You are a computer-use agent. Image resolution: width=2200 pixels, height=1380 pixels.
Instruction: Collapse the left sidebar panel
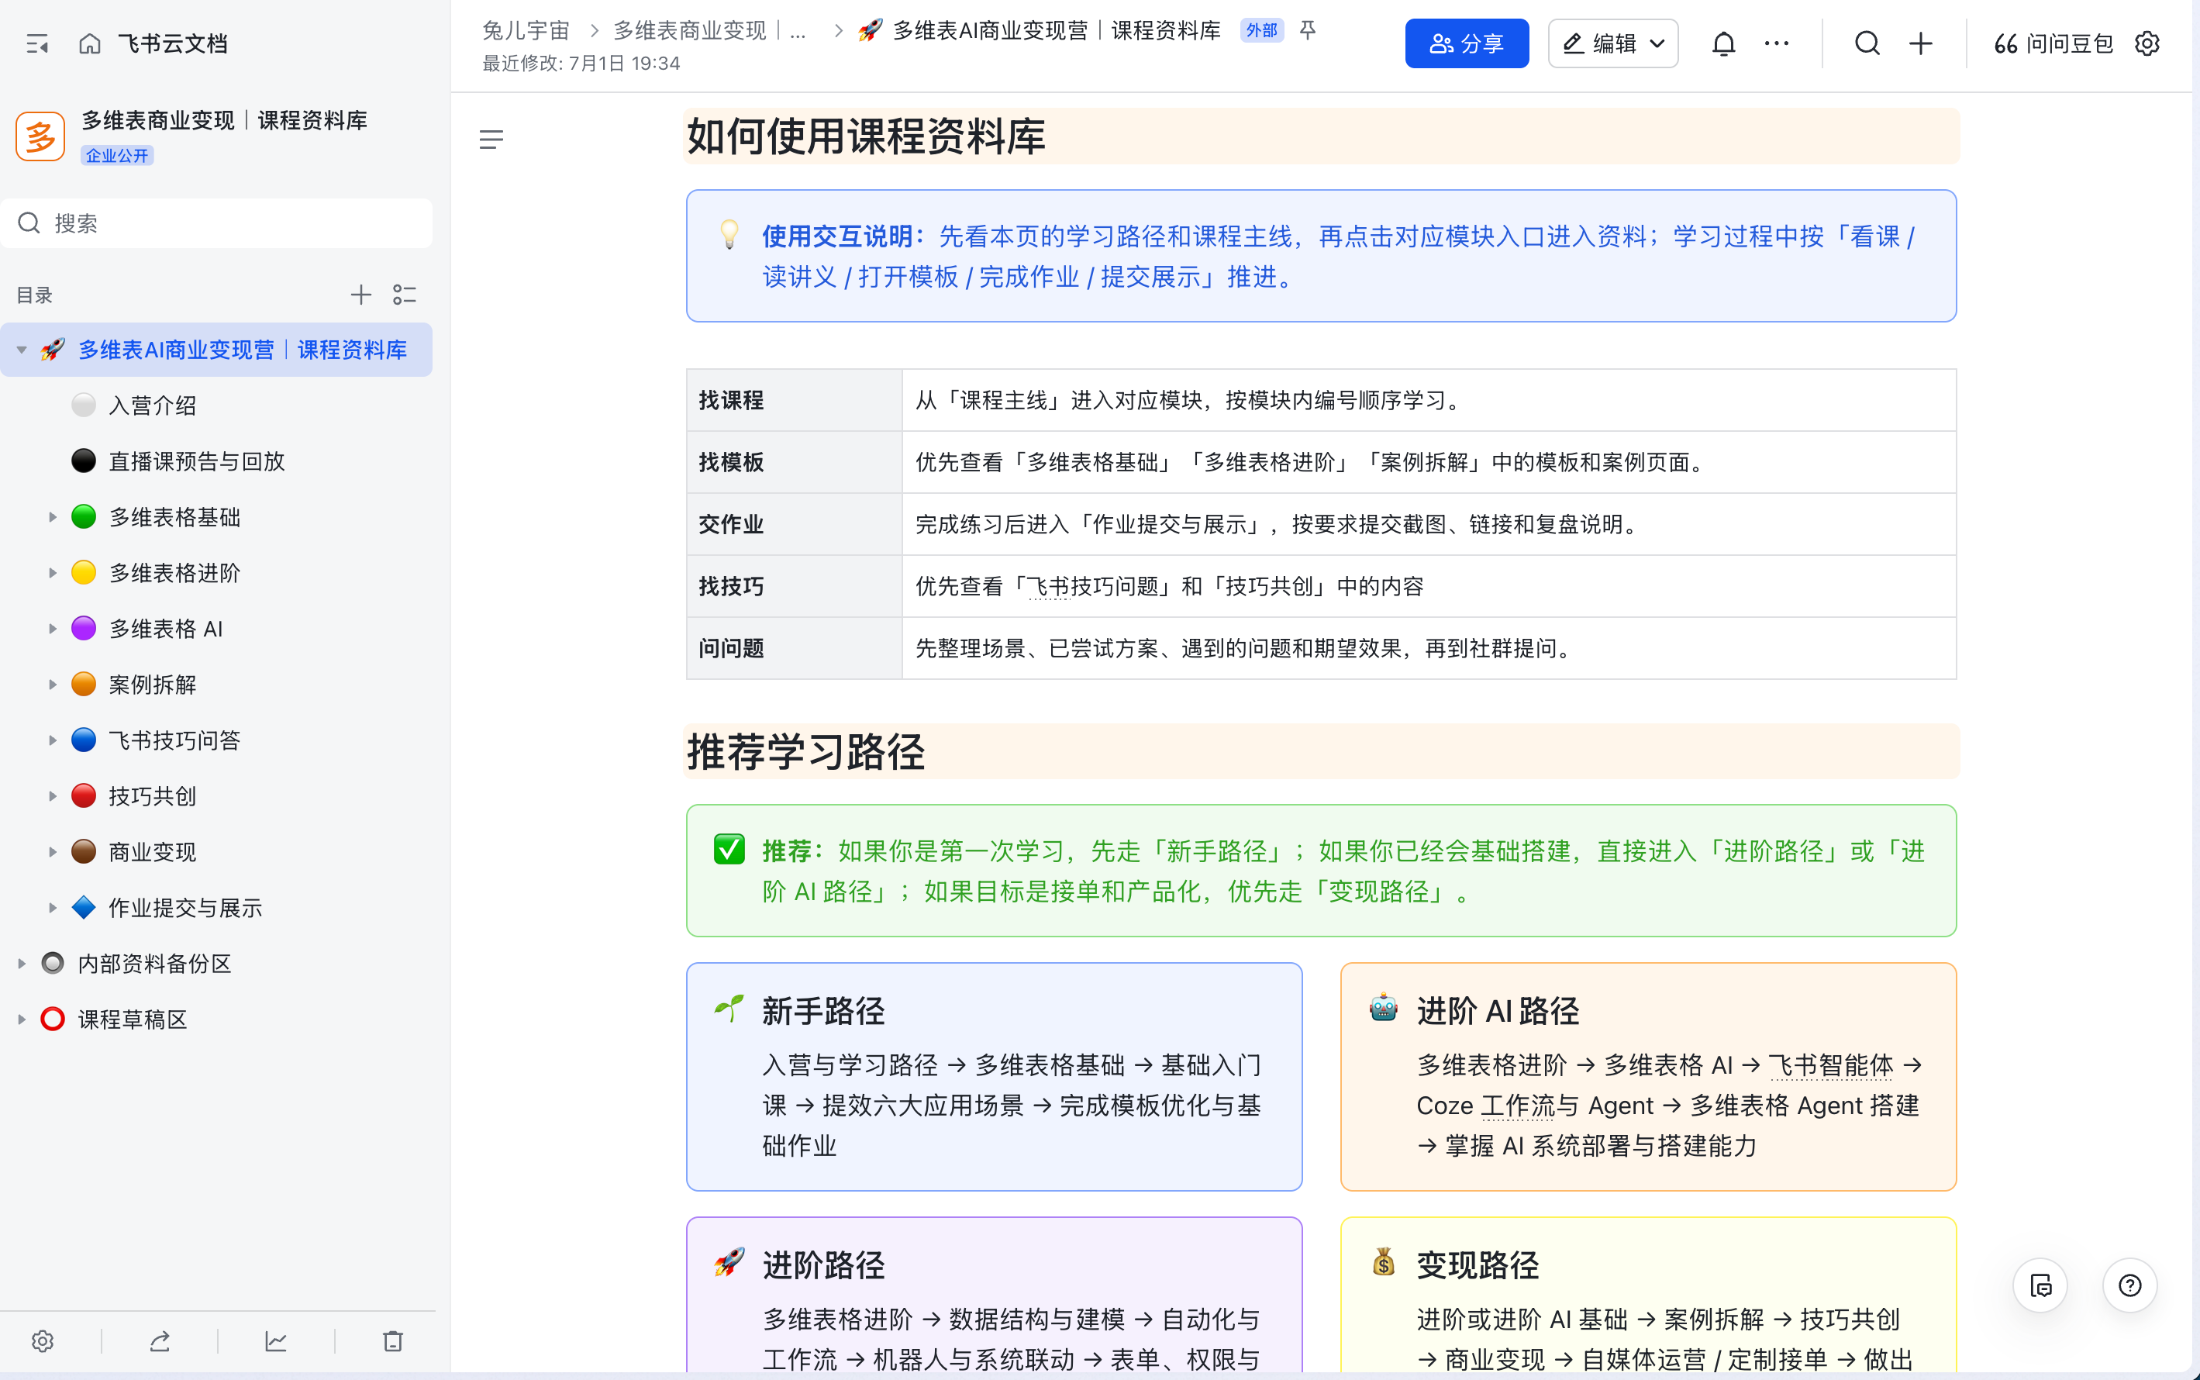[x=37, y=44]
